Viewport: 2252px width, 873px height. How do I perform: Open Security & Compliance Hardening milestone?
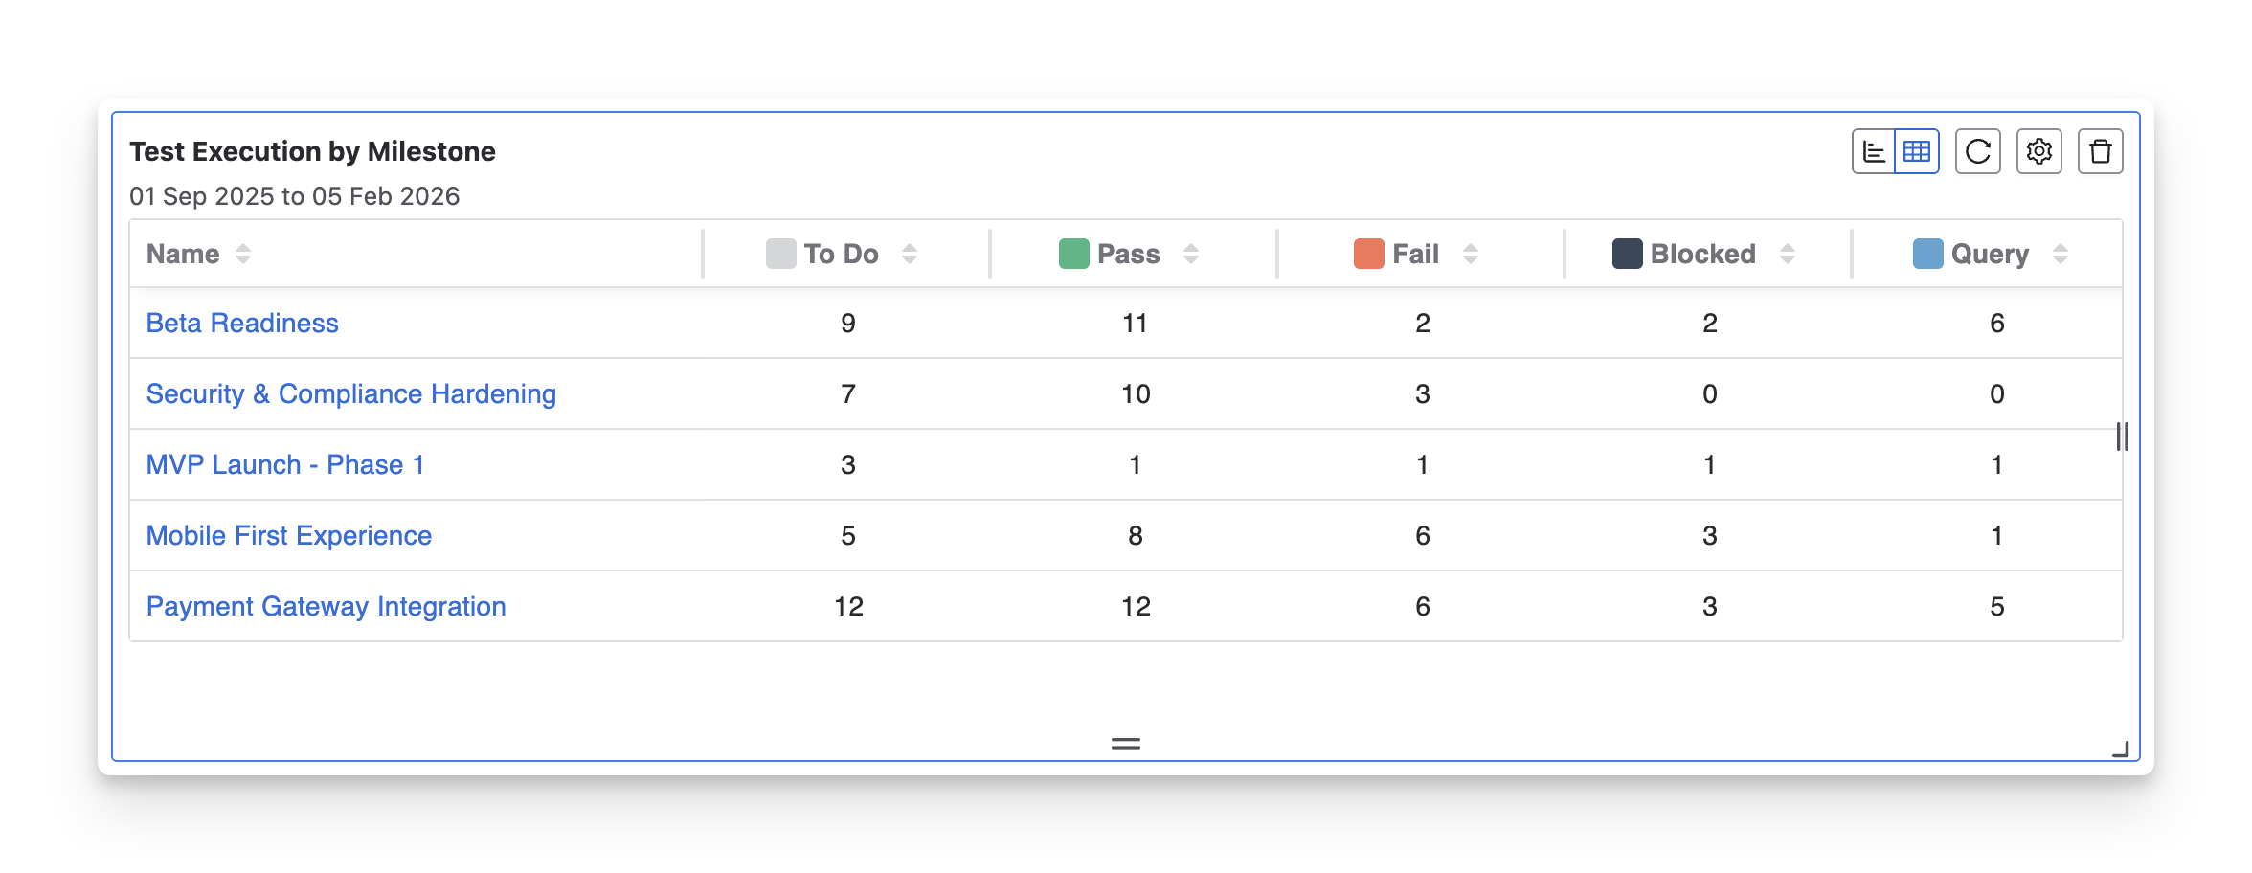click(x=350, y=394)
